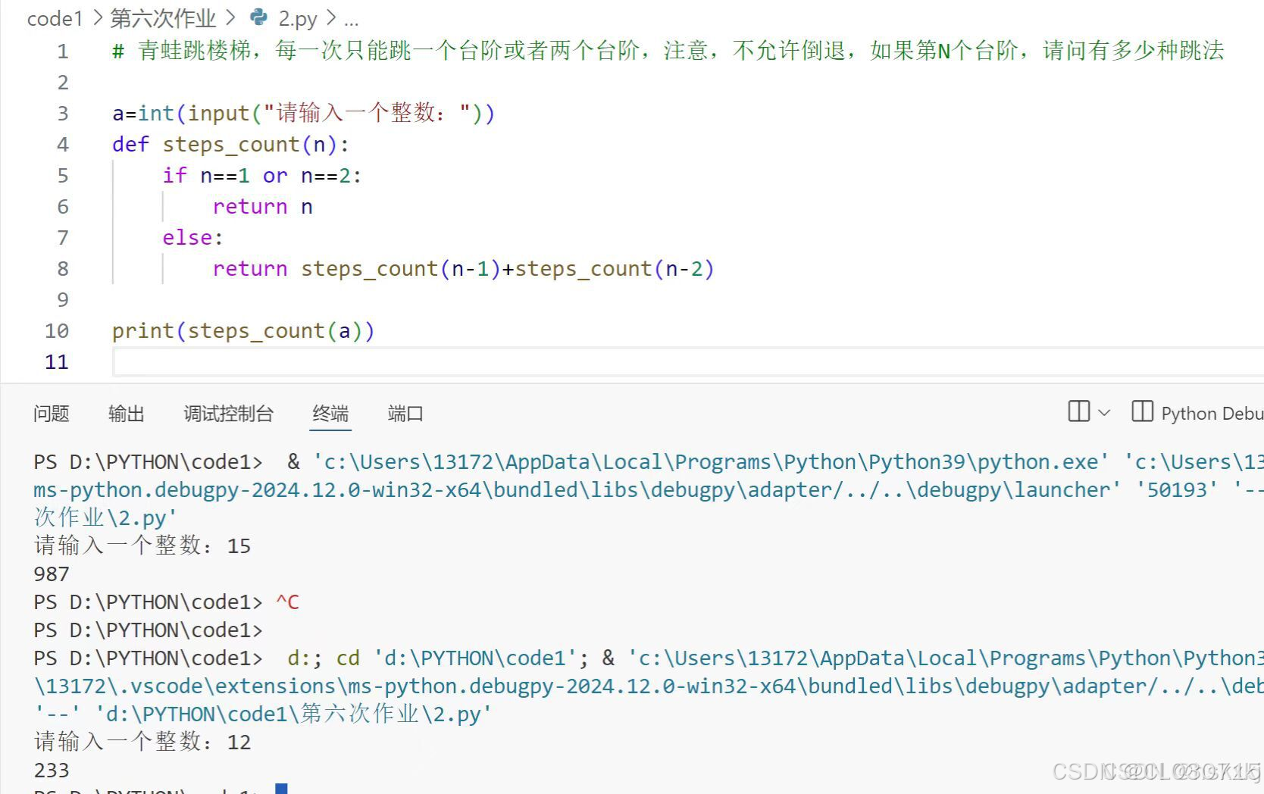Screen dimensions: 1264x794
Task: Click the 'else:' keyword line
Action: tap(192, 238)
